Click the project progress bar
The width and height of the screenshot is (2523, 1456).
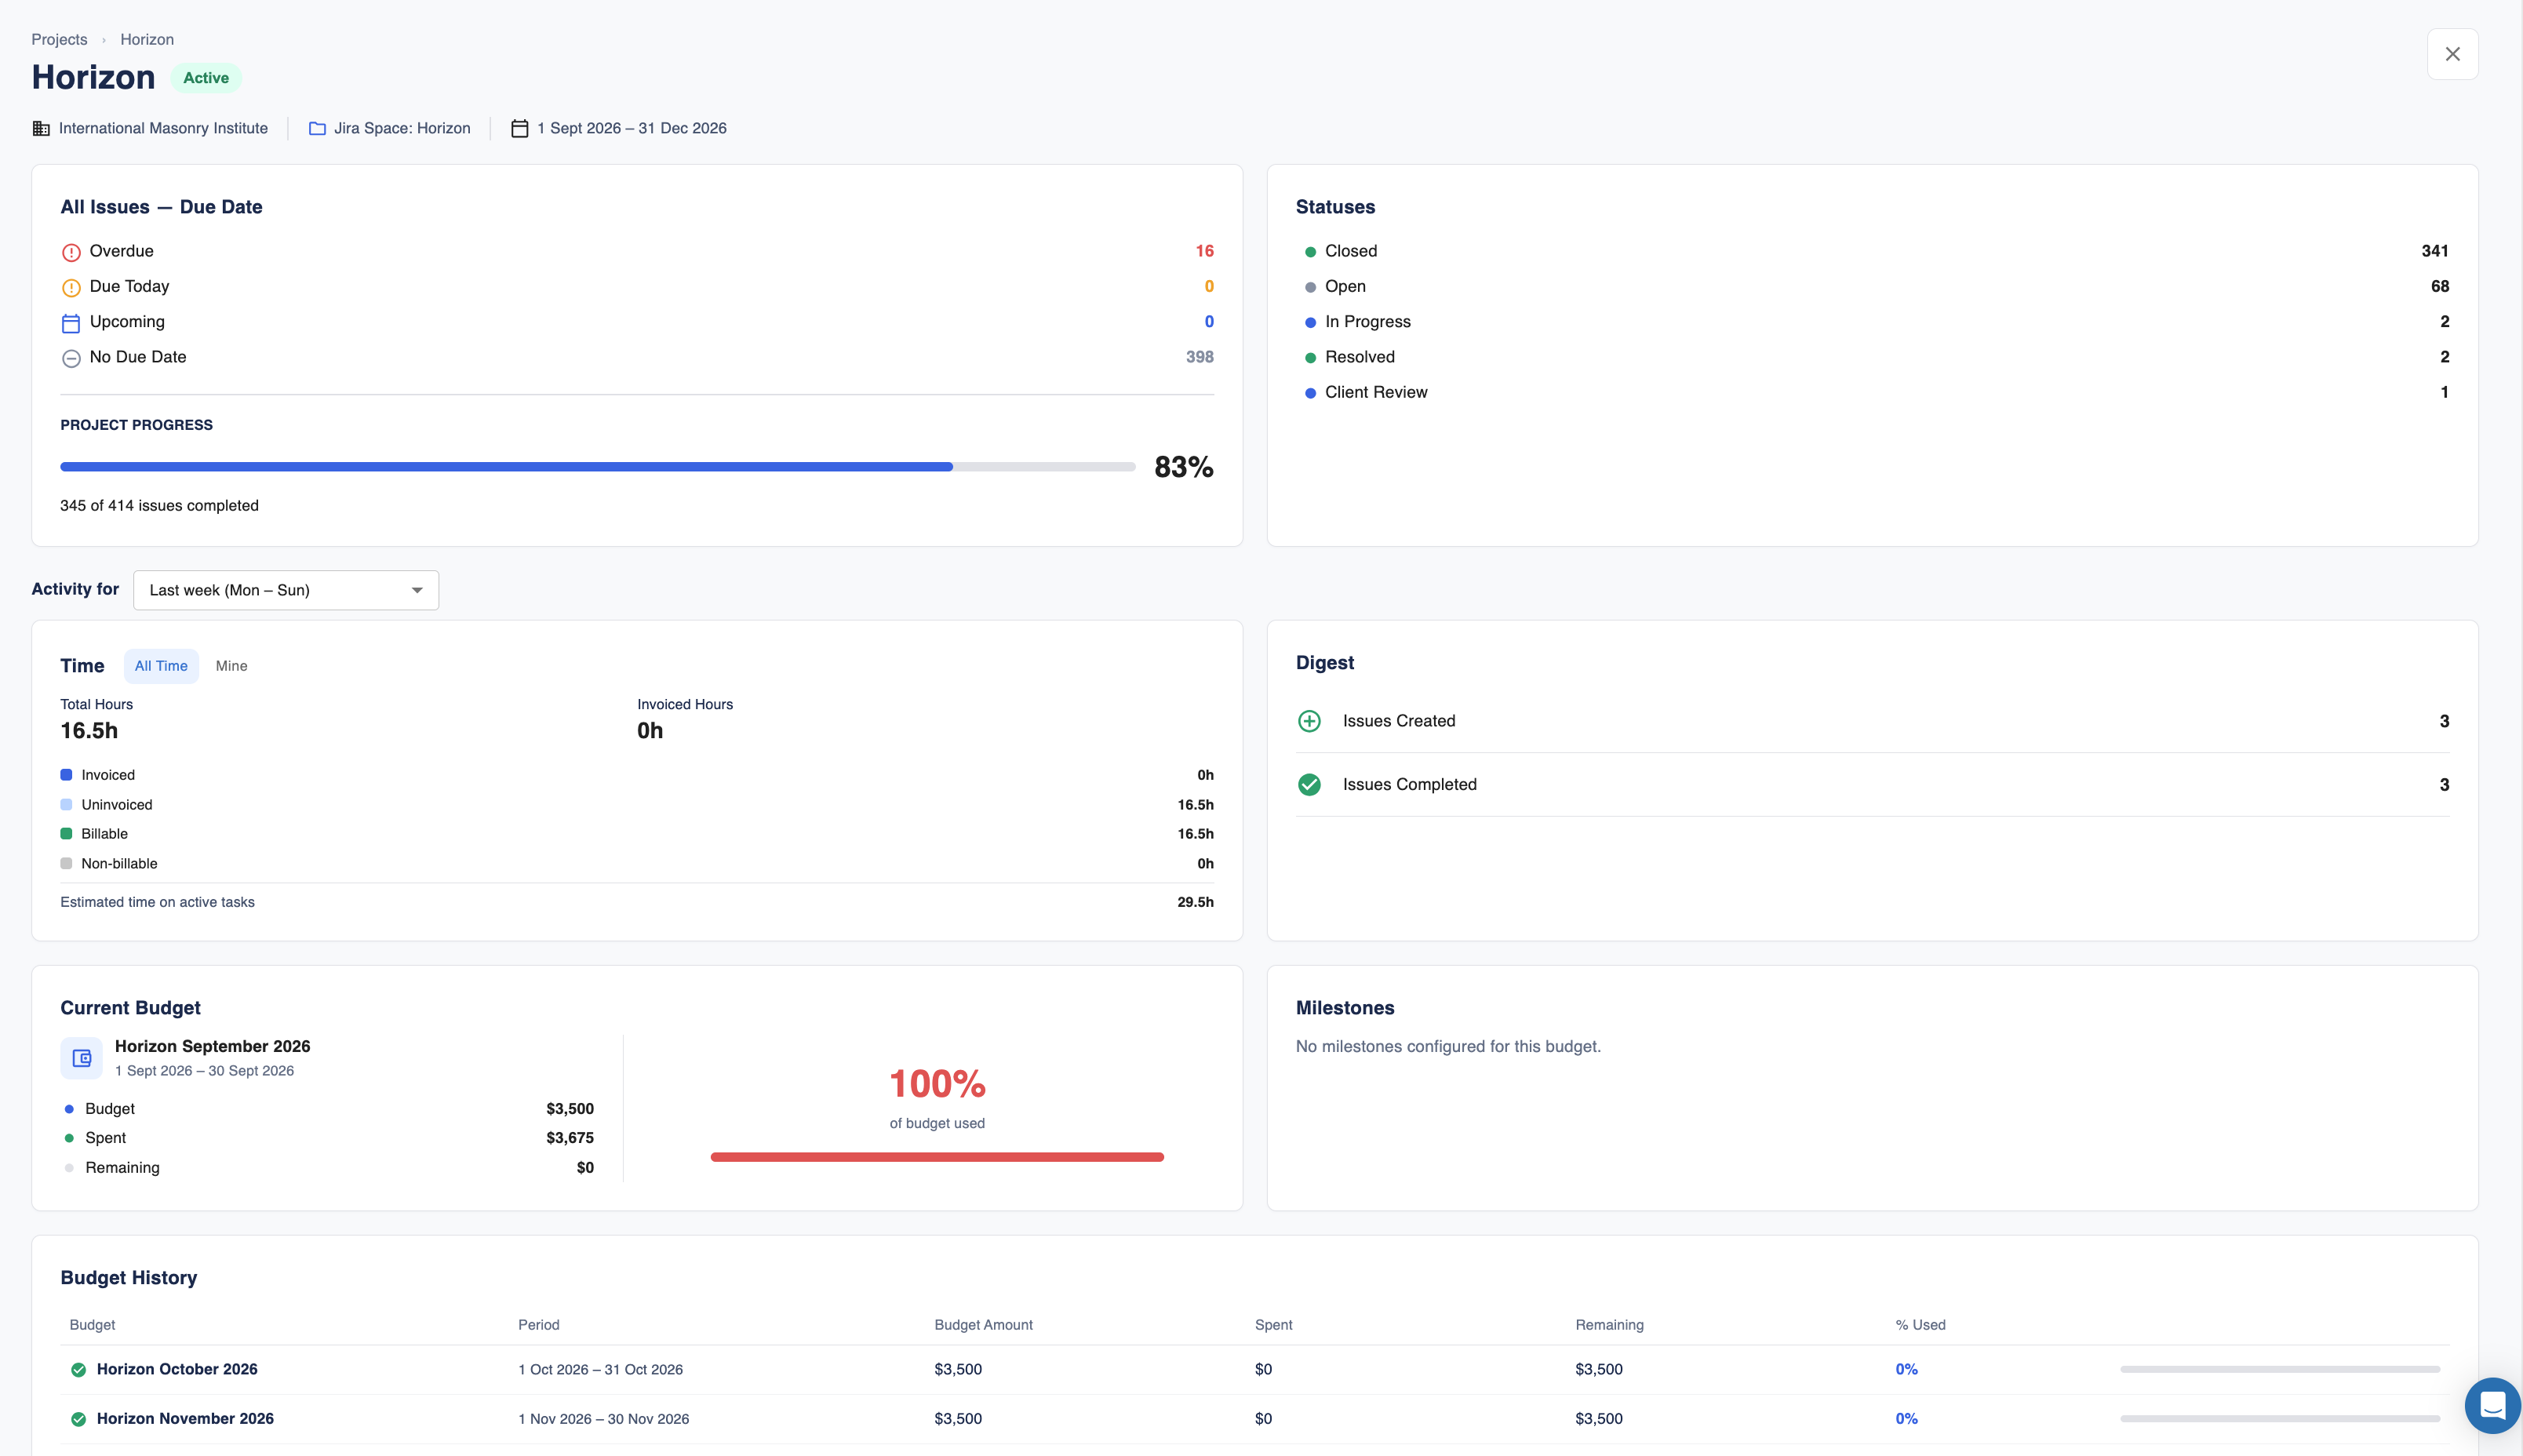pyautogui.click(x=597, y=467)
